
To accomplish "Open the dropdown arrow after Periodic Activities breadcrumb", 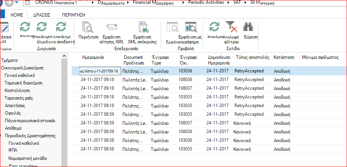I will pyautogui.click(x=228, y=3).
